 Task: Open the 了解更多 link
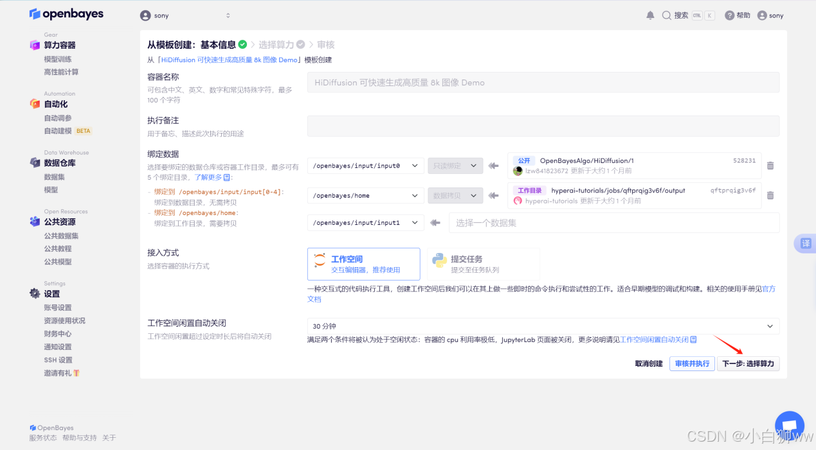point(213,177)
